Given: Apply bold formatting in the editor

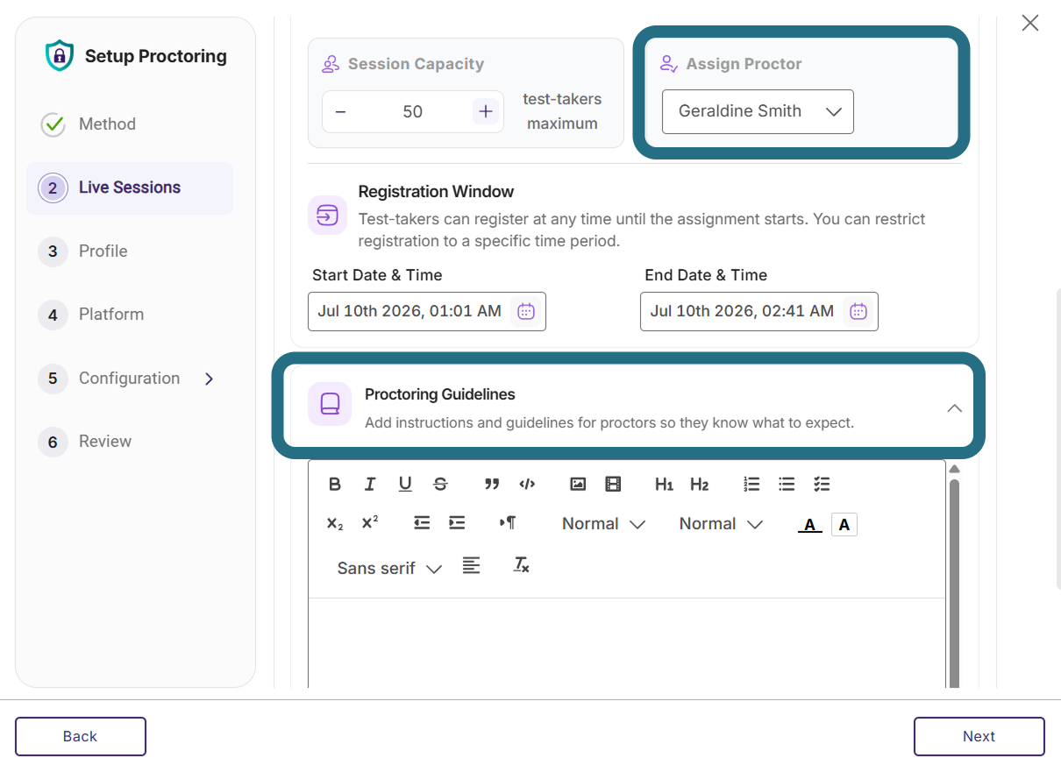Looking at the screenshot, I should pyautogui.click(x=335, y=484).
